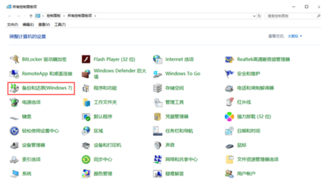Screen dimensions: 321x183
Task: Open the 电话和调制解调器 icon
Action: 229,88
